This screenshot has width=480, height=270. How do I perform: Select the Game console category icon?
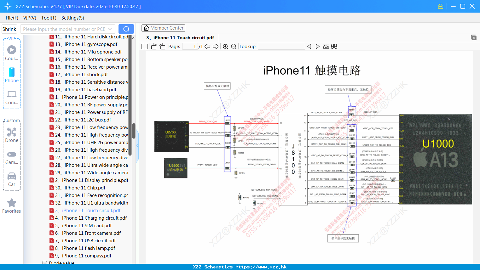tap(12, 158)
